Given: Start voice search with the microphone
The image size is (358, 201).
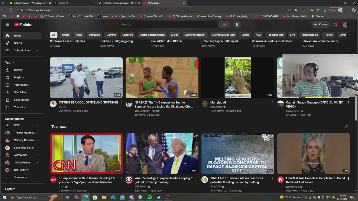Looking at the screenshot, I should point(237,25).
